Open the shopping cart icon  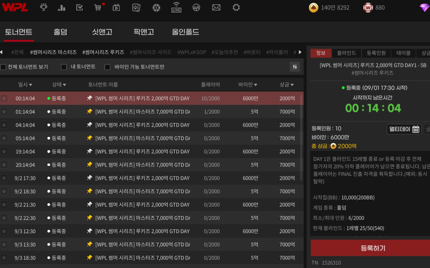pos(98,8)
